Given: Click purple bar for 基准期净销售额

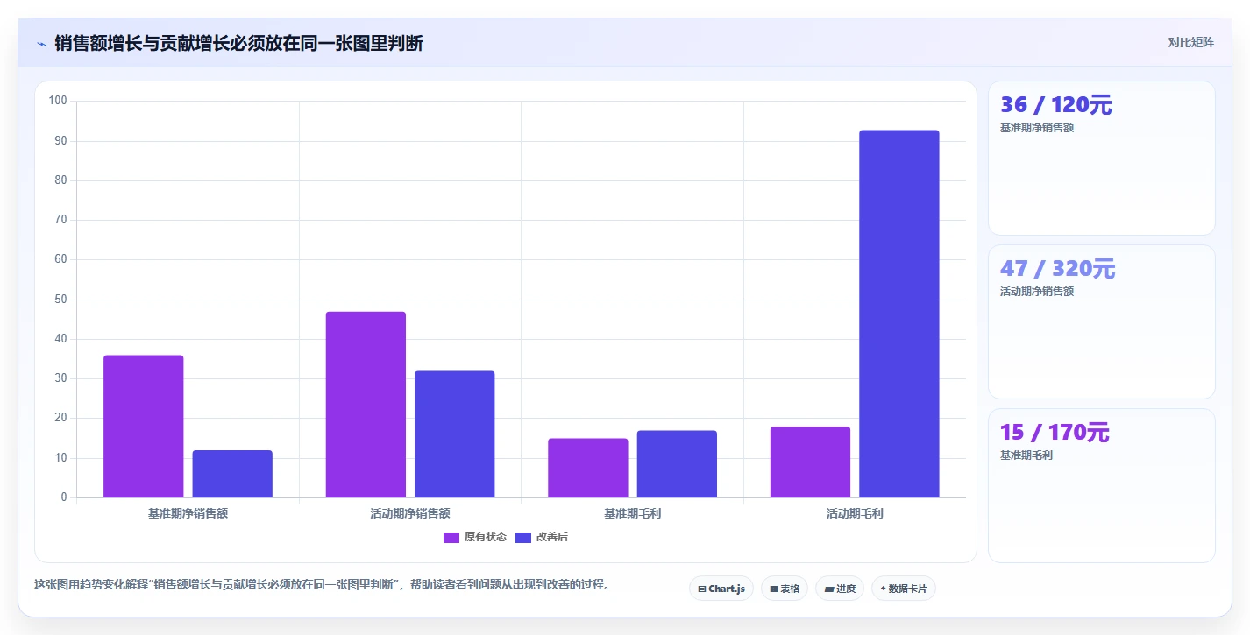Looking at the screenshot, I should click(x=144, y=427).
